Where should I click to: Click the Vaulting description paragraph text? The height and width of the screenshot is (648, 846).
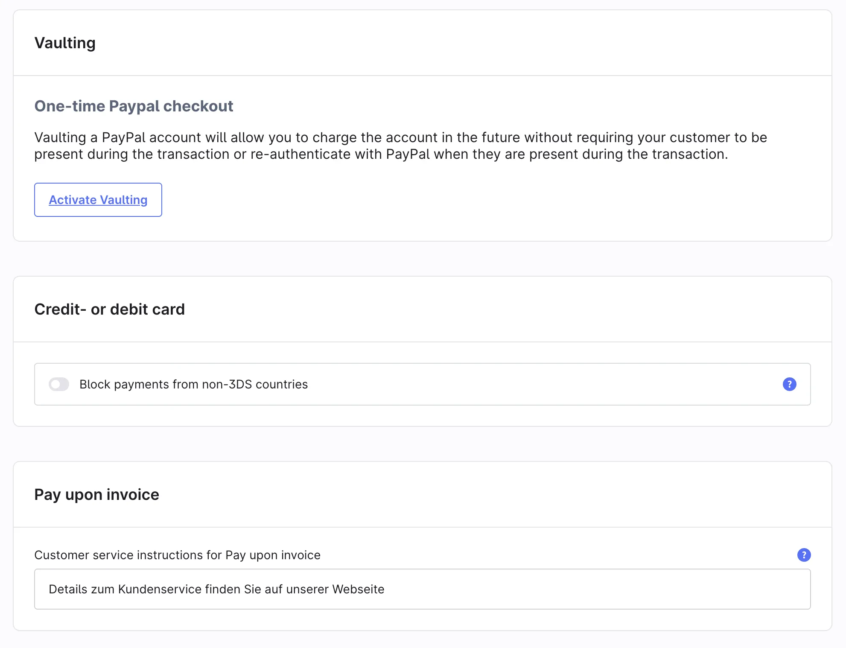pyautogui.click(x=400, y=146)
